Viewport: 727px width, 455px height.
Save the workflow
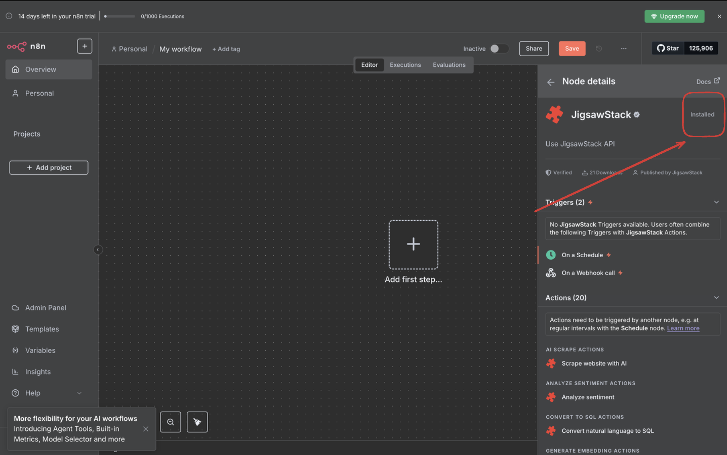coord(572,48)
